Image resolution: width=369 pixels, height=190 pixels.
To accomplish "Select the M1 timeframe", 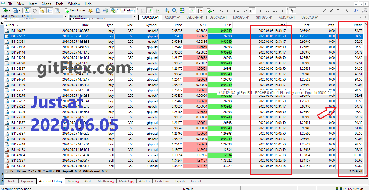I will point(222,11).
